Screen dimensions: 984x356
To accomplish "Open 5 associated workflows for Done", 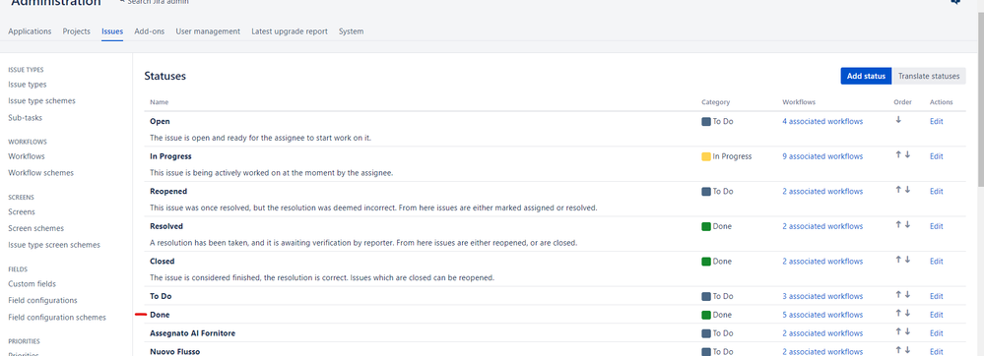I will (x=822, y=315).
